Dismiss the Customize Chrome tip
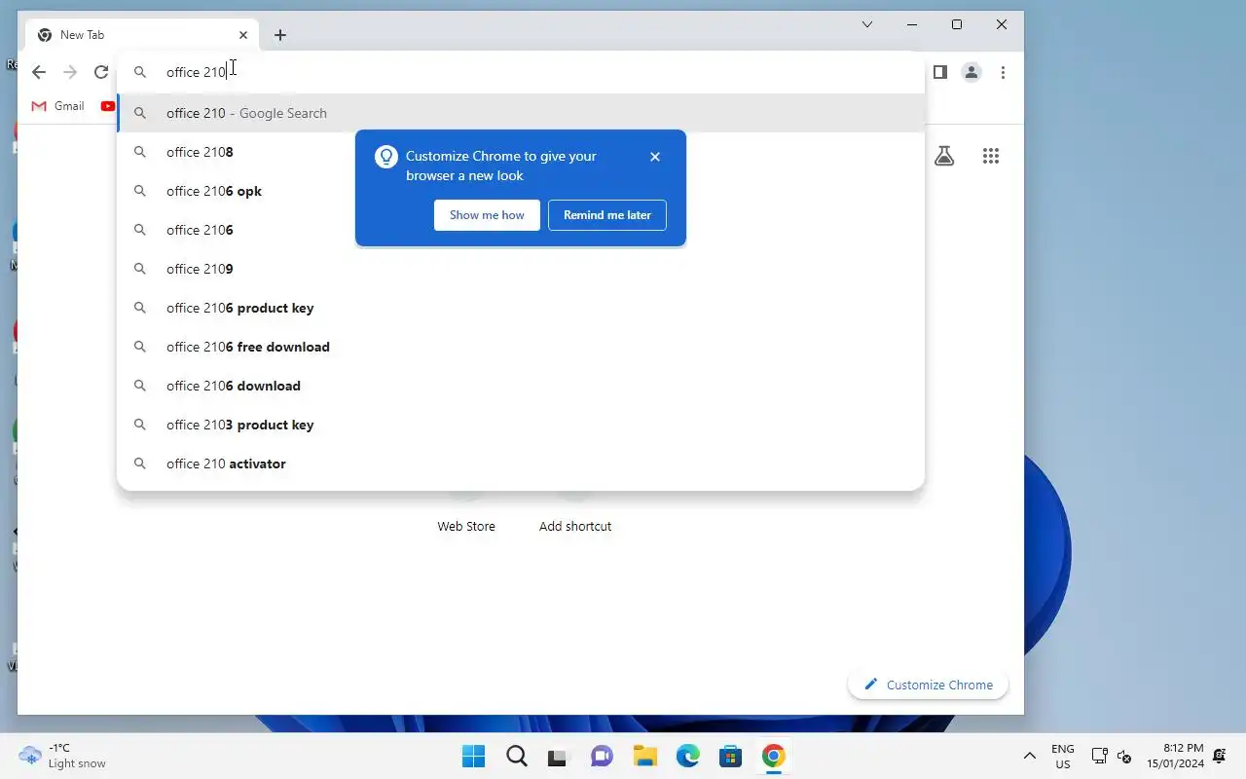The width and height of the screenshot is (1246, 779). coord(655,157)
